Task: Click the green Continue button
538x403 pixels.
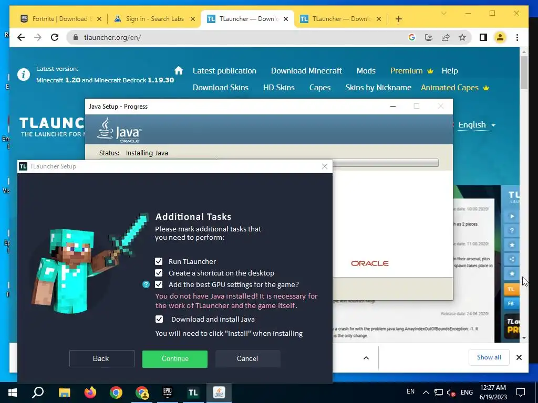Action: 175,359
